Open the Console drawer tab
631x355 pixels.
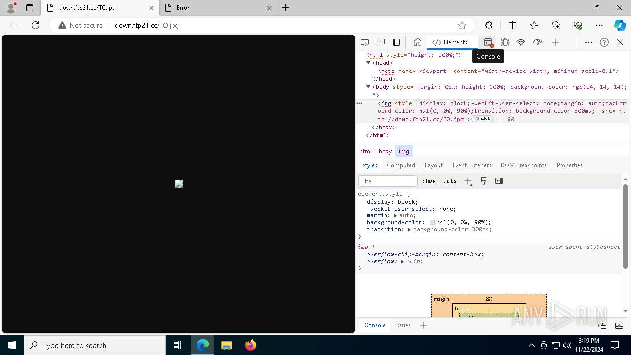(375, 325)
